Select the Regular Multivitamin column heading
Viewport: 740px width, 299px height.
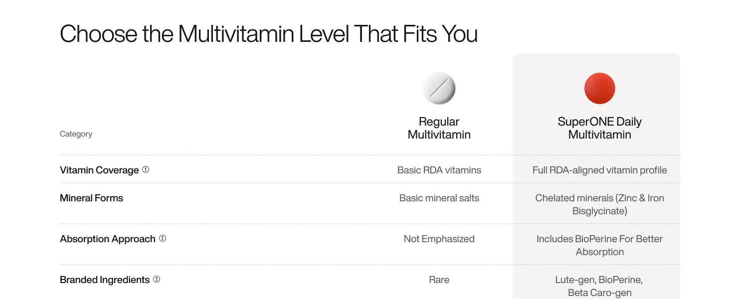tap(439, 128)
